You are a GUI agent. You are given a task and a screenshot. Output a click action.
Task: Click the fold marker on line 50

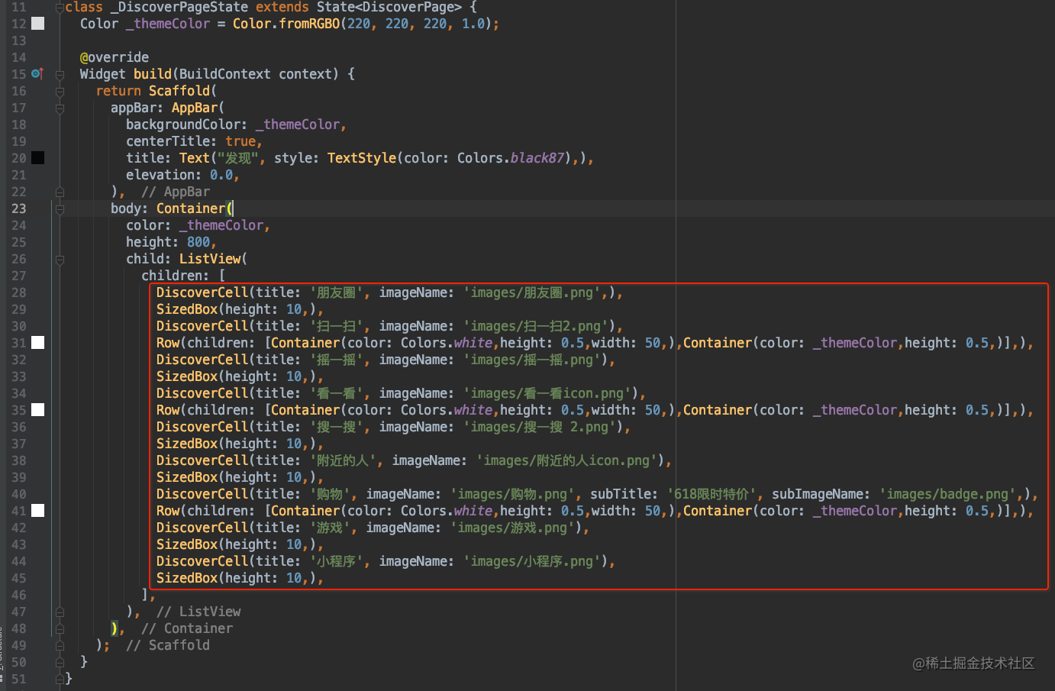pyautogui.click(x=60, y=663)
